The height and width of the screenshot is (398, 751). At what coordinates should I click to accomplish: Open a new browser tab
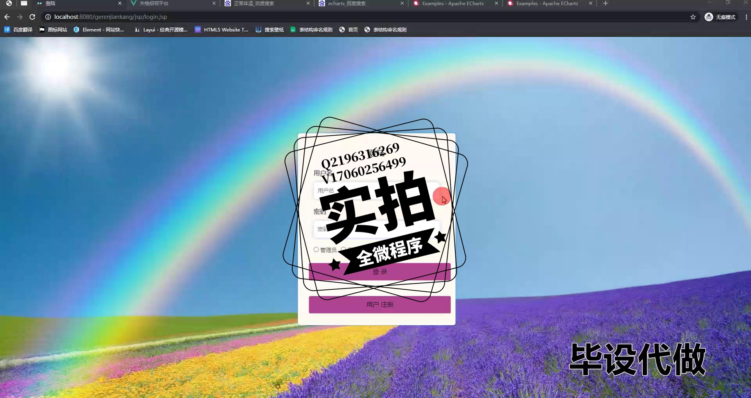click(x=605, y=4)
